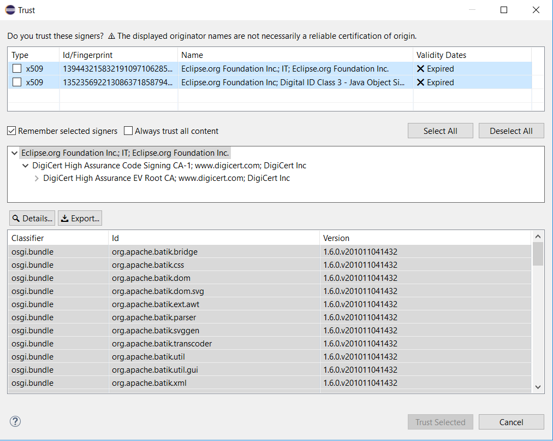
Task: Click Expired status of Digital ID Class 3 row
Action: click(435, 83)
